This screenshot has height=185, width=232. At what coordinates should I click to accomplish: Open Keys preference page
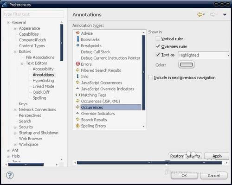(23, 104)
